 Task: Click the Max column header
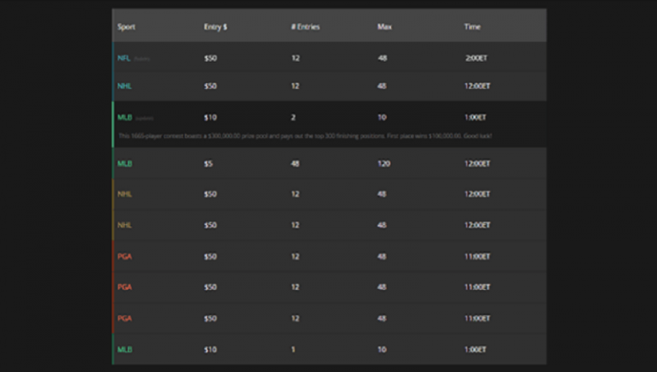tap(384, 27)
